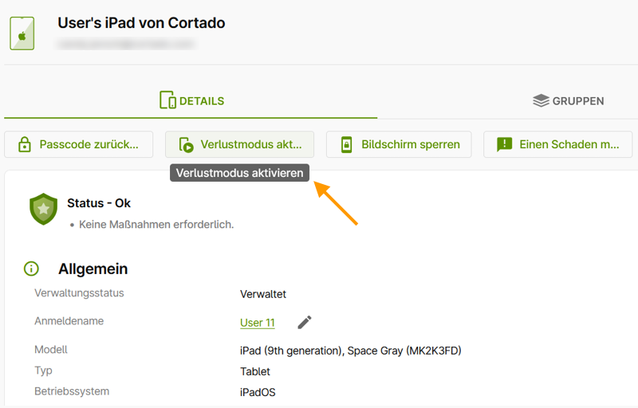
Task: Click the iPad (9th generation) model text
Action: (350, 350)
